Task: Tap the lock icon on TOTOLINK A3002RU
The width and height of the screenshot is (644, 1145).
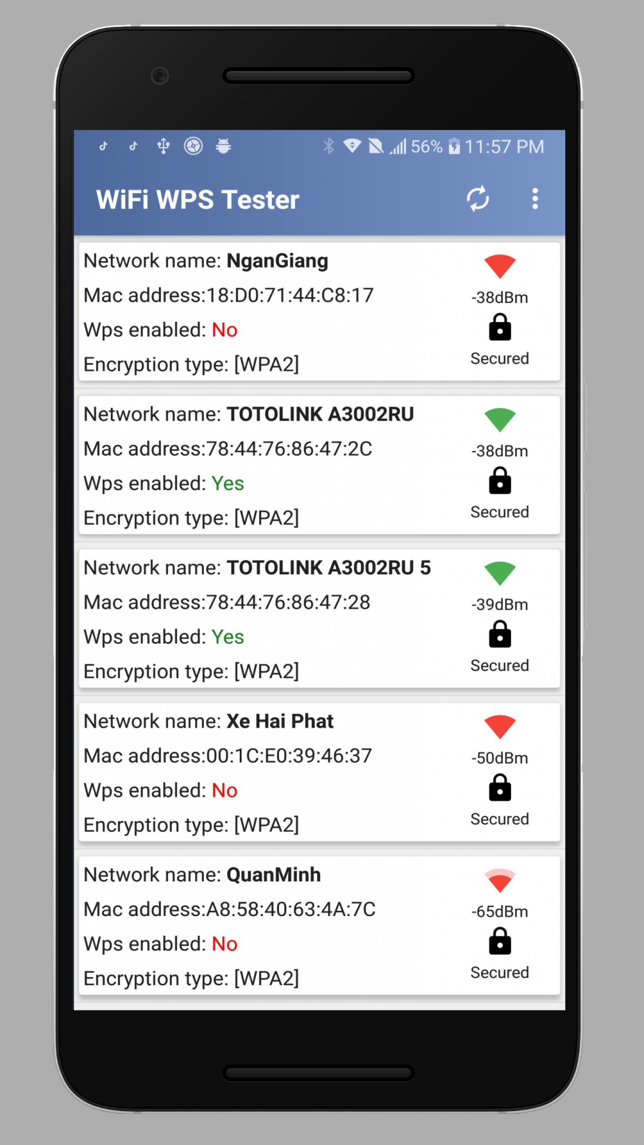Action: coord(500,481)
